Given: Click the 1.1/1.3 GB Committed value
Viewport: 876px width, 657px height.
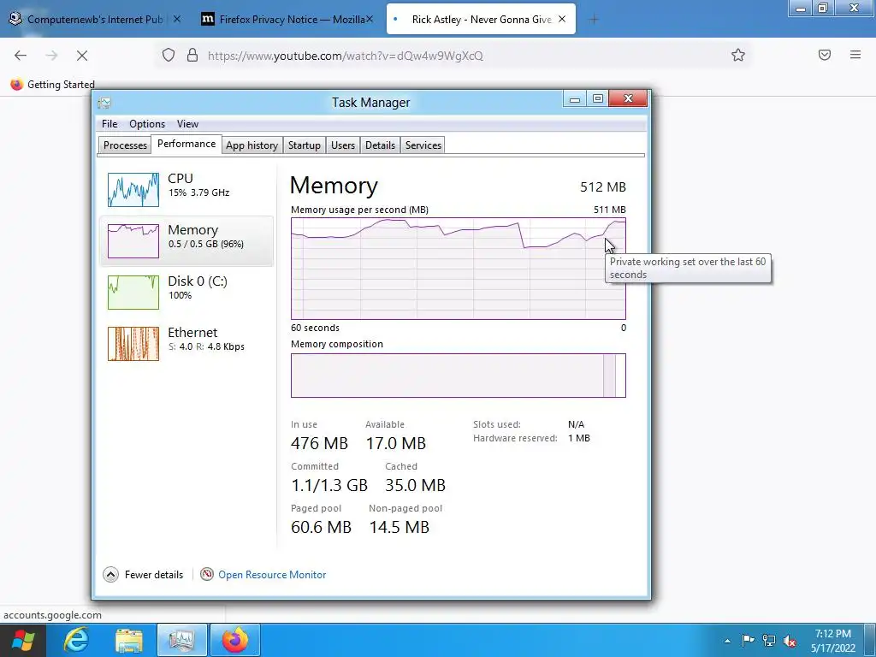Looking at the screenshot, I should click(329, 486).
